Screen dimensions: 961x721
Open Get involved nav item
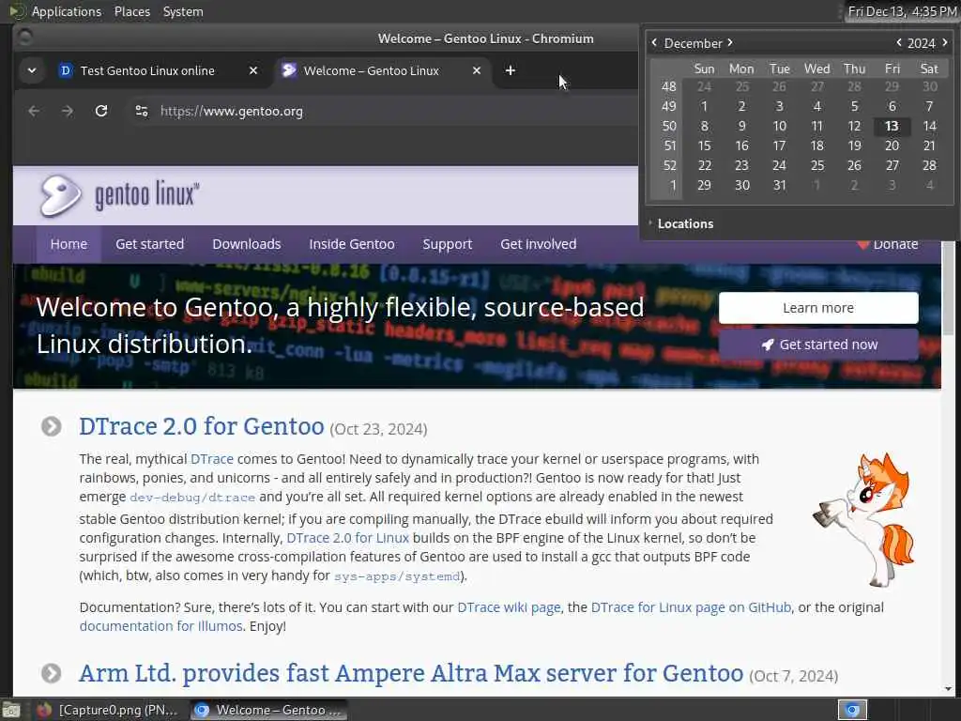(x=538, y=244)
